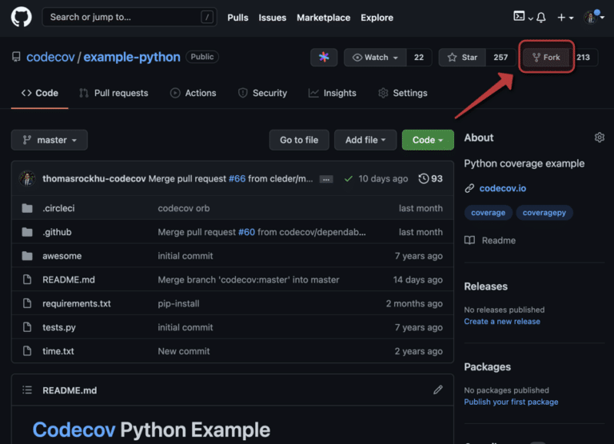This screenshot has height=444, width=614.
Task: Open the Readme link in About
Action: click(490, 240)
